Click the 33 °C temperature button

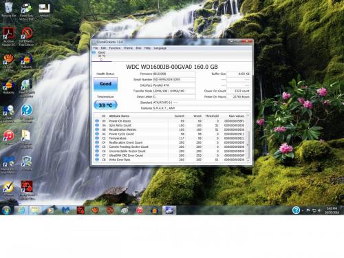click(x=105, y=105)
